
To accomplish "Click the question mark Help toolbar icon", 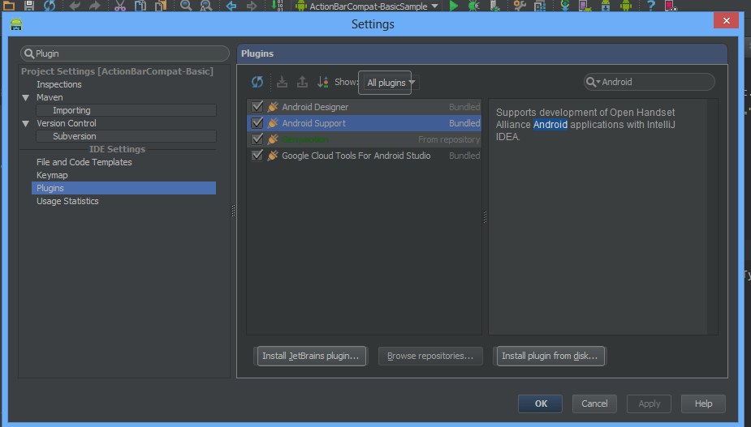I will [650, 6].
